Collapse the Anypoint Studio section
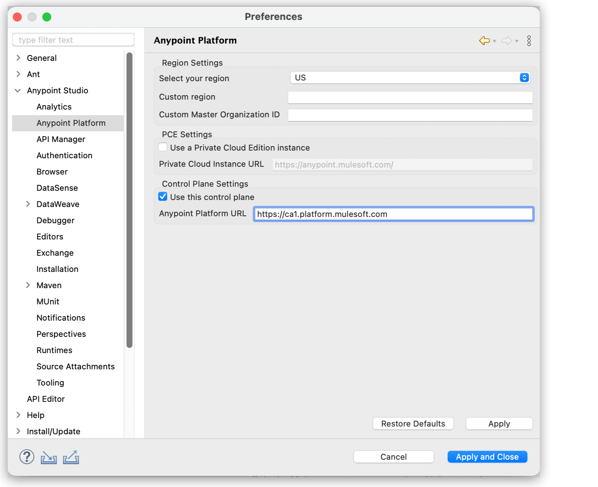Screen dimensions: 598x487 point(18,90)
